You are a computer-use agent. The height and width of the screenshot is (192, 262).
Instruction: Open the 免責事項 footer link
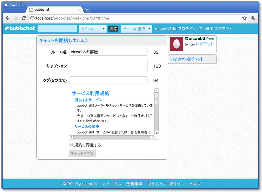134,184
